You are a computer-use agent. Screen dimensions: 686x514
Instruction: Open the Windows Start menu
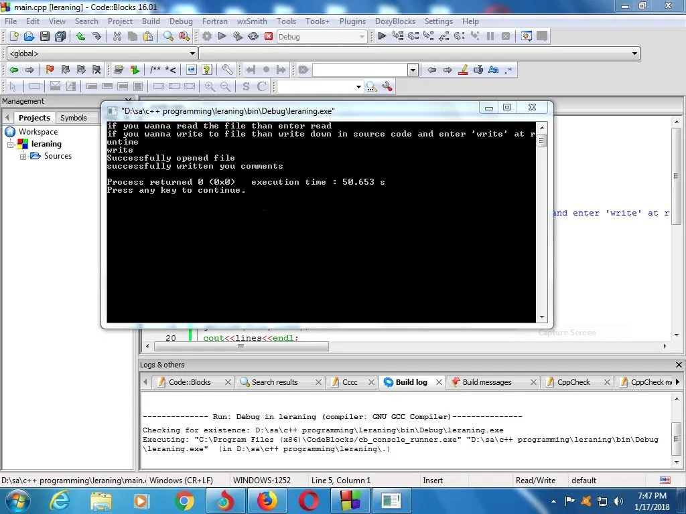click(x=18, y=501)
